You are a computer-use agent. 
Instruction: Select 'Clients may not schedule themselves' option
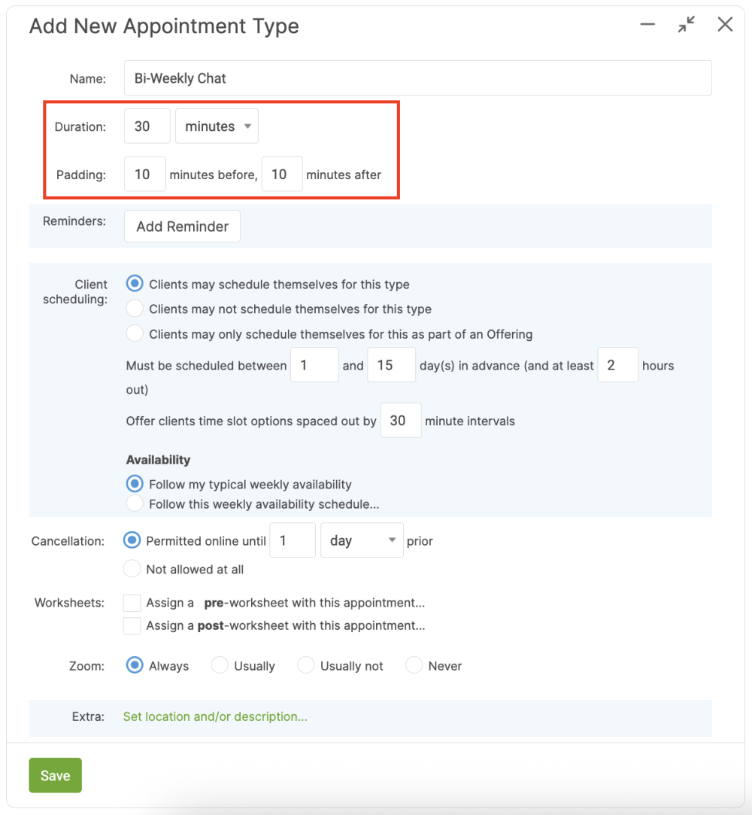(x=135, y=309)
